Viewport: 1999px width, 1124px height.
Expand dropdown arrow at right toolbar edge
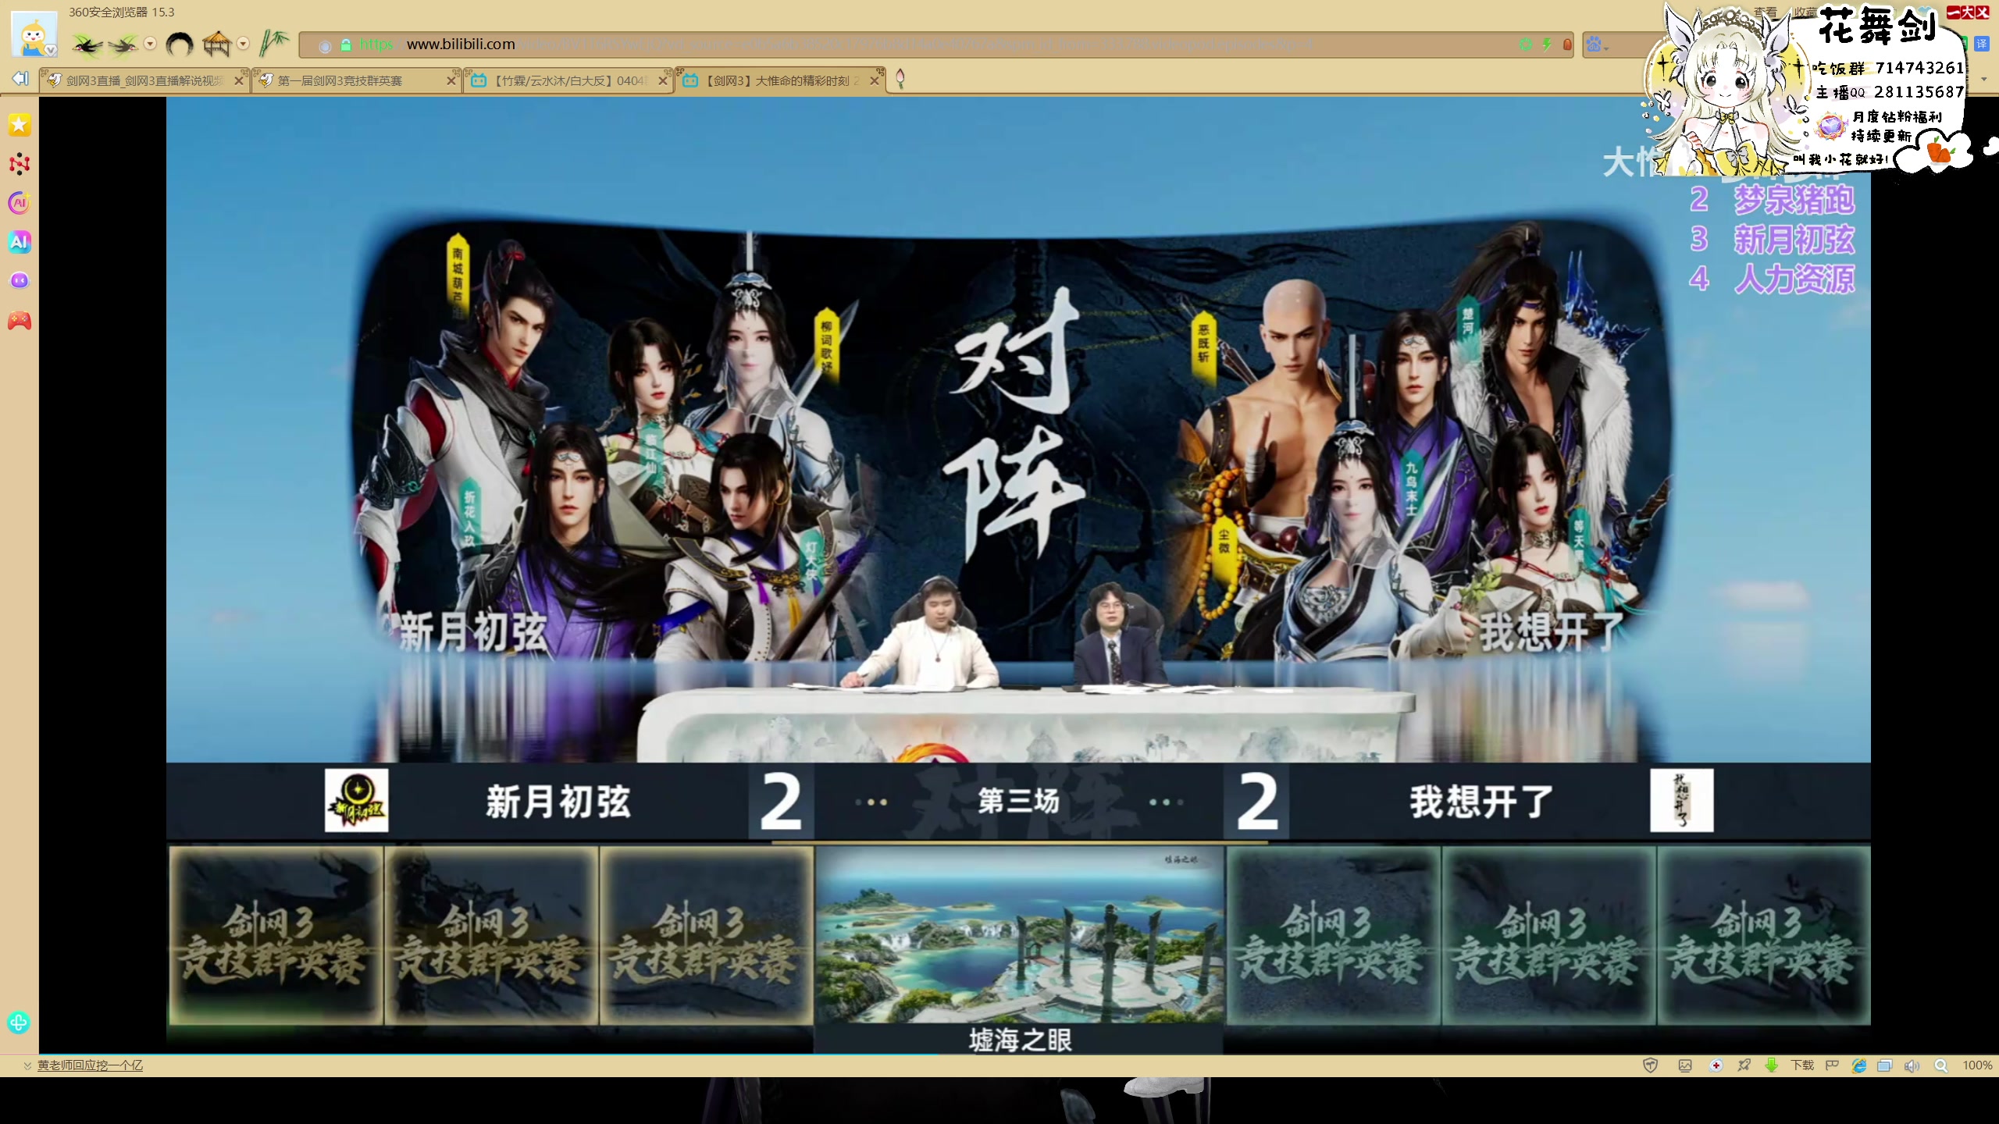click(1984, 79)
